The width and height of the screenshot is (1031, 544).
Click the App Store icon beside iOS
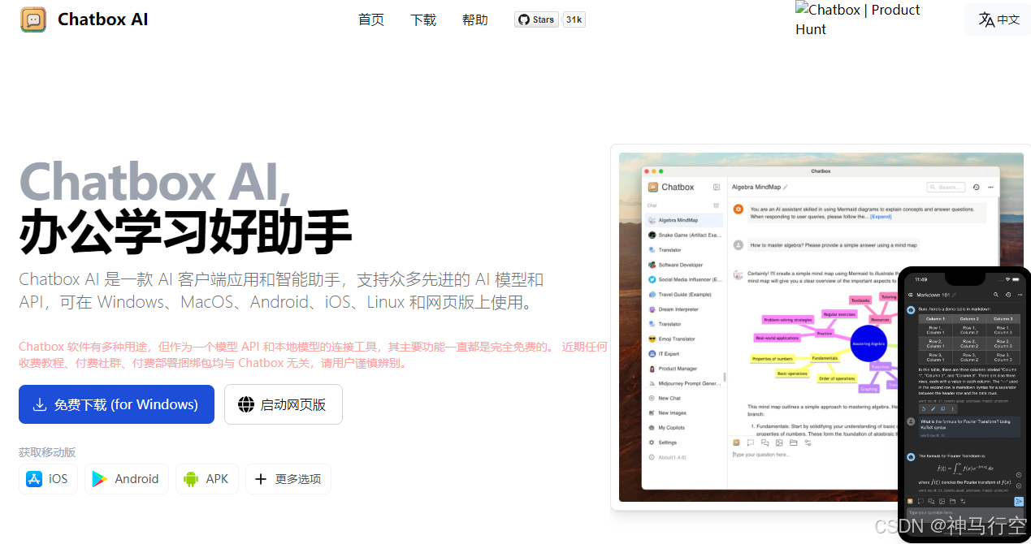pyautogui.click(x=34, y=479)
